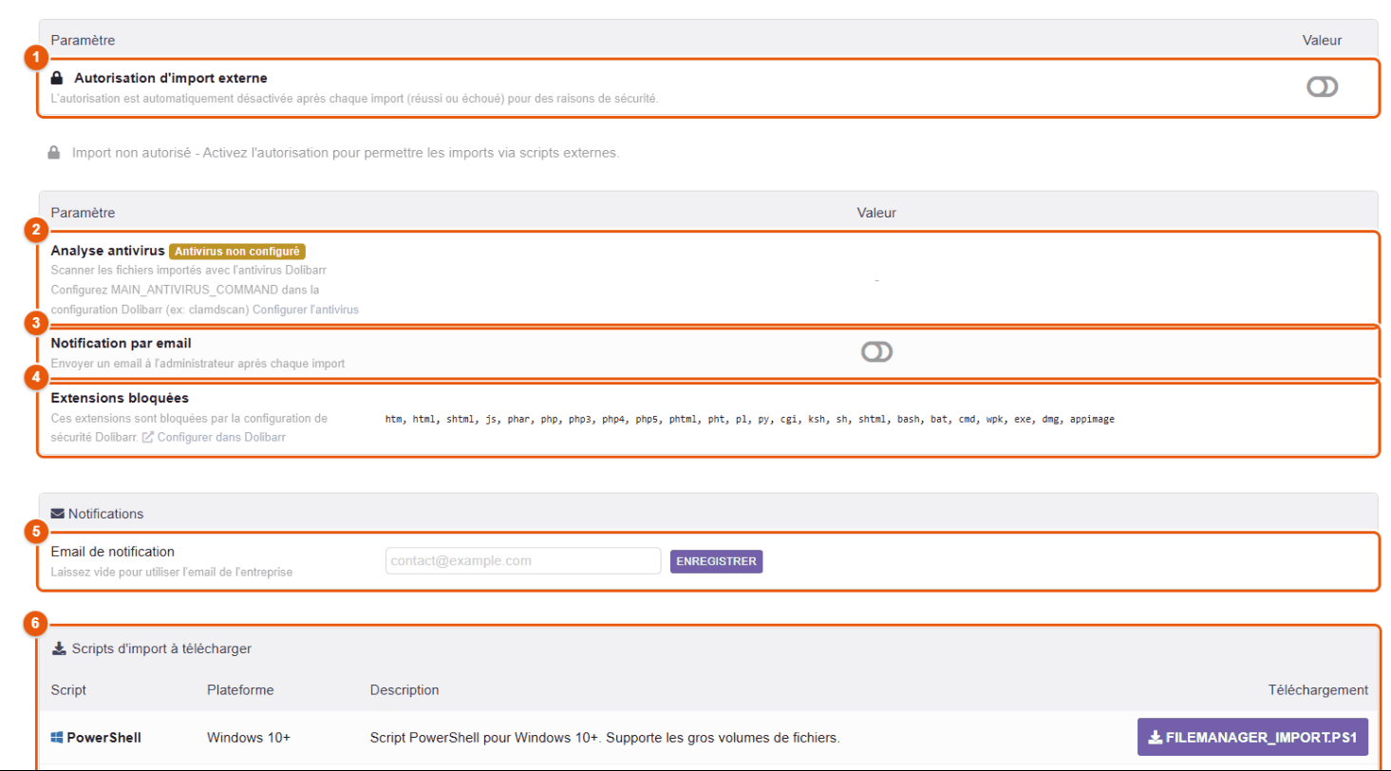1391x771 pixels.
Task: Click the Windows logo icon next to PowerShell
Action: tap(57, 737)
